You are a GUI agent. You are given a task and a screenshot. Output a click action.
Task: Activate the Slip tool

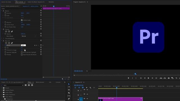pos(69,96)
